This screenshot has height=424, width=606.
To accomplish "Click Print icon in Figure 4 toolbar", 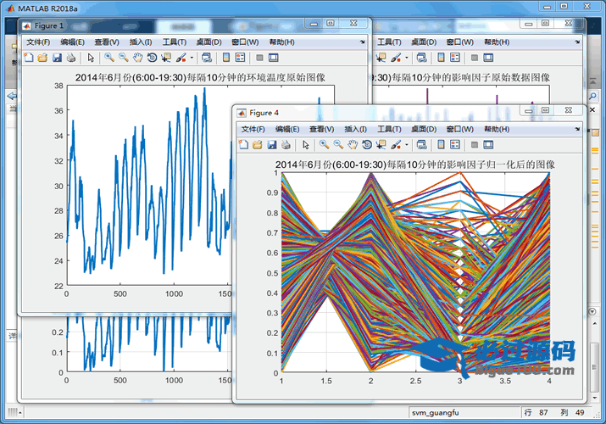I will (286, 145).
